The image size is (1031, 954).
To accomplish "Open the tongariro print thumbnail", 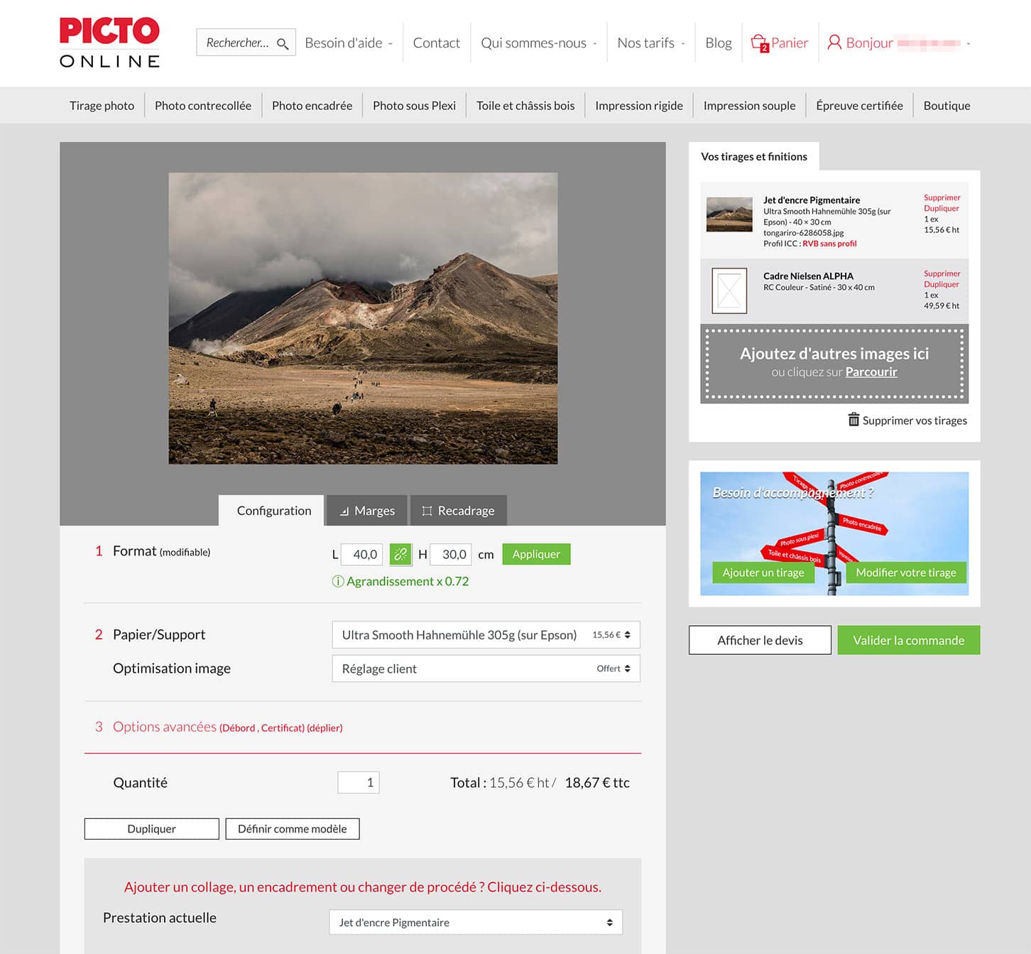I will (729, 215).
